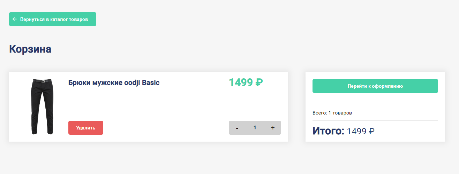Click the 'Всего: 1 товаров' summary text

[x=332, y=113]
